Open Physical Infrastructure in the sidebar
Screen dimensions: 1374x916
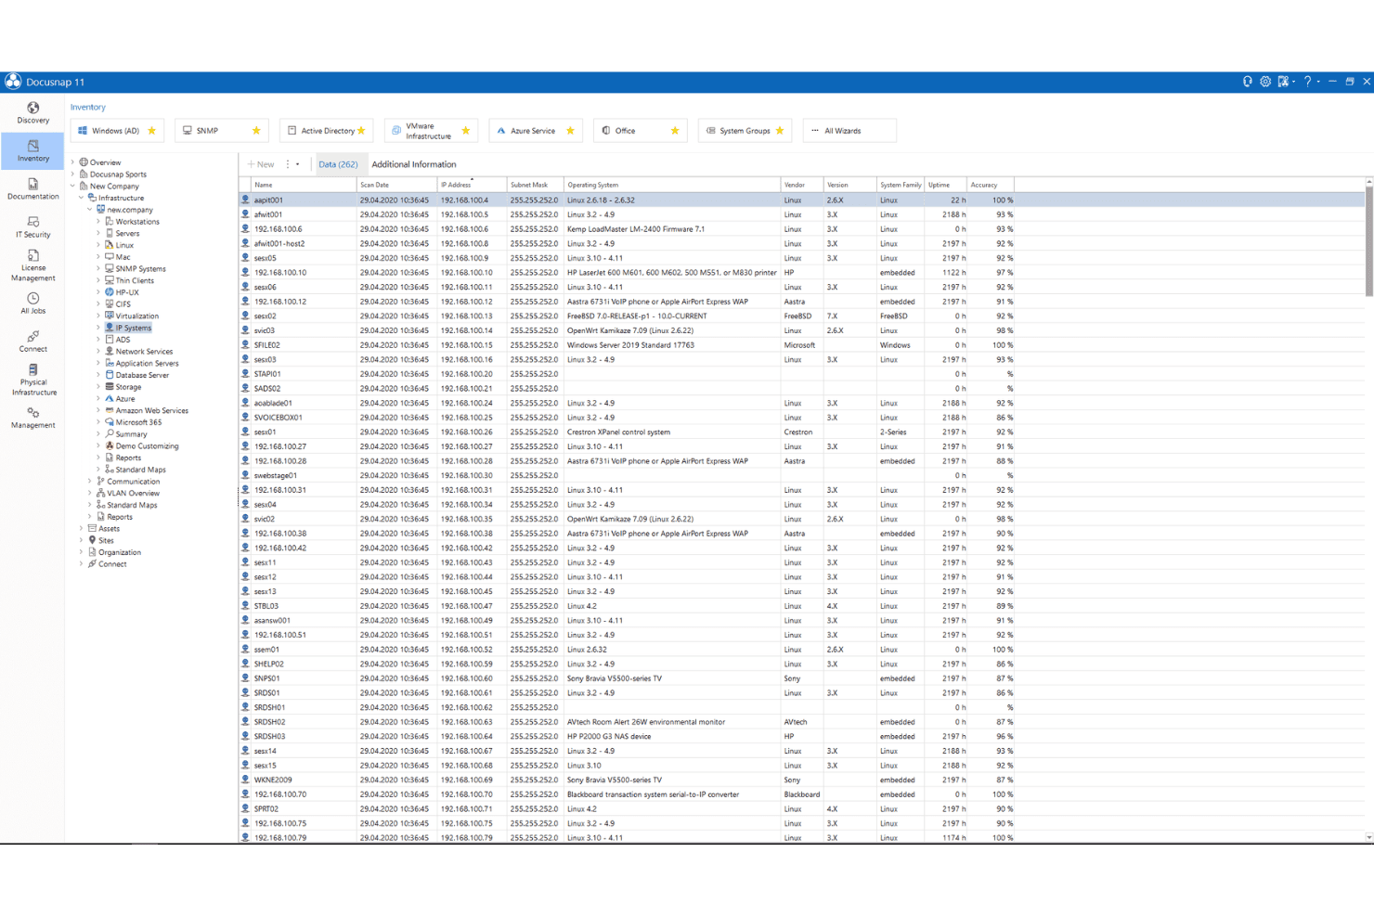point(32,380)
